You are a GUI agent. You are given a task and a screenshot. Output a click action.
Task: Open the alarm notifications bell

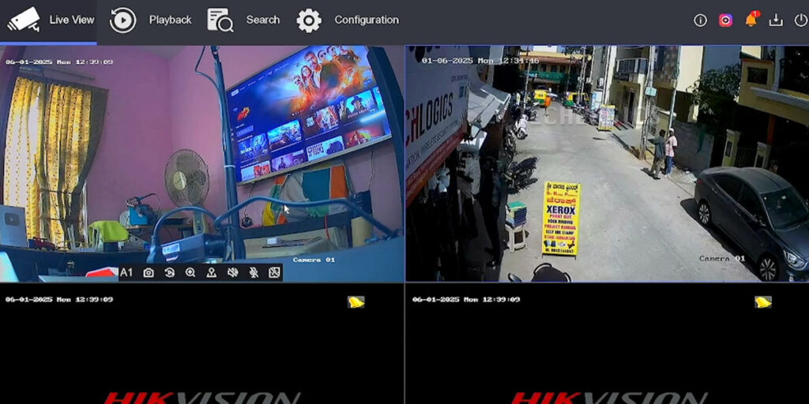[751, 21]
